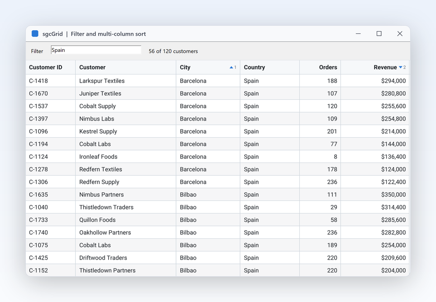Select cell C-1096

[x=51, y=131]
